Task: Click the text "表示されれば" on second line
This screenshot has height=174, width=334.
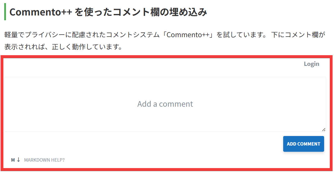Action: click(24, 46)
